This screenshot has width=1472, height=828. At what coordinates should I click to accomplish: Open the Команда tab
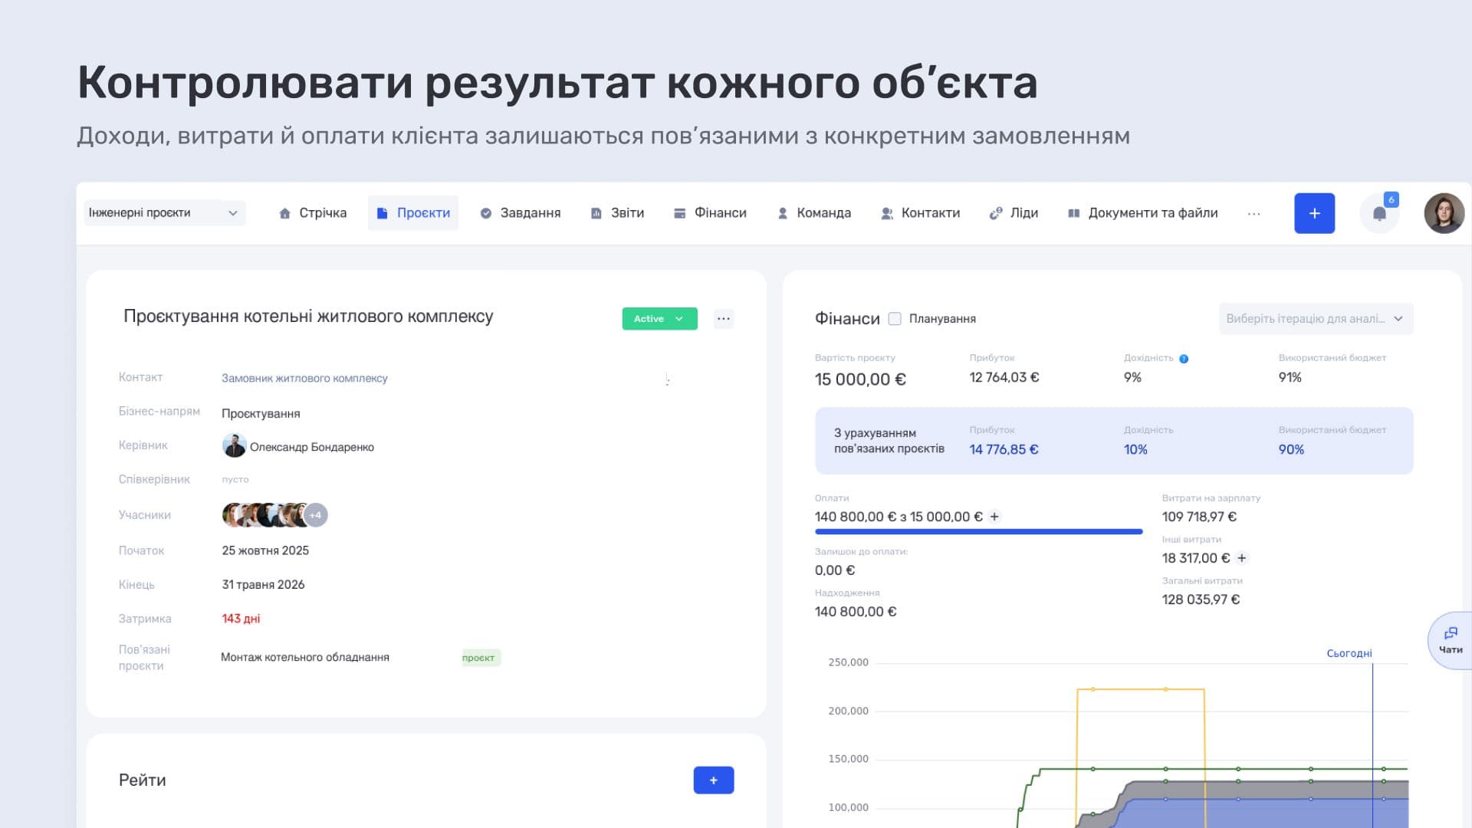pos(814,213)
